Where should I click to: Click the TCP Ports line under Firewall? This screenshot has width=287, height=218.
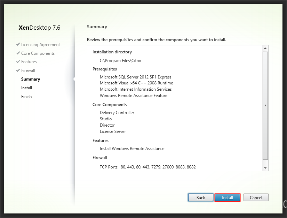point(148,167)
